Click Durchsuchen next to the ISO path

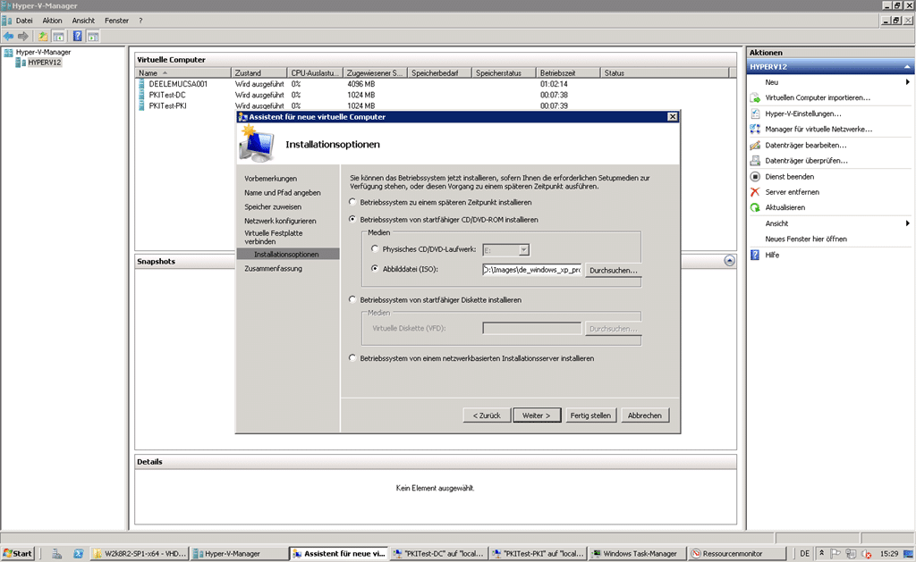coord(613,270)
